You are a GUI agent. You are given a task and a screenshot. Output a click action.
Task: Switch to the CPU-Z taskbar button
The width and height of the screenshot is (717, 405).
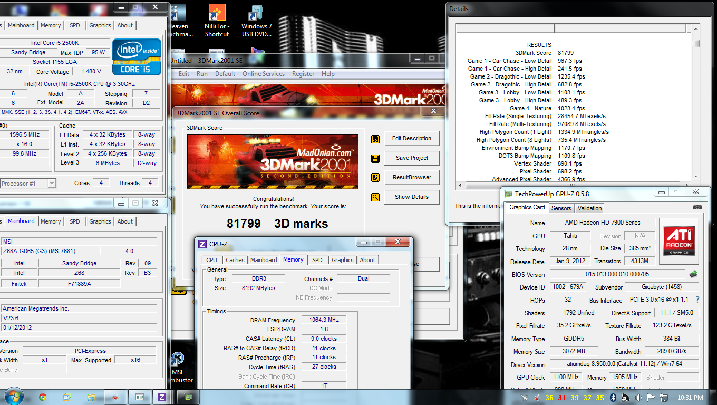click(162, 397)
